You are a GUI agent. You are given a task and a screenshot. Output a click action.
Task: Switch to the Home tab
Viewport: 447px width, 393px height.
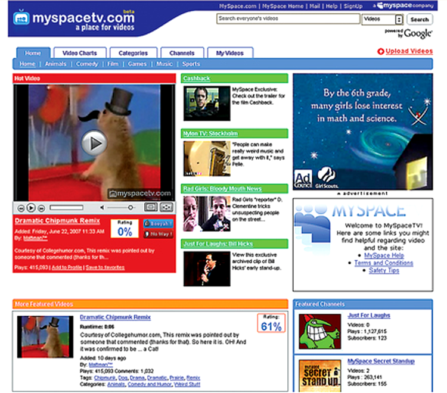click(33, 53)
